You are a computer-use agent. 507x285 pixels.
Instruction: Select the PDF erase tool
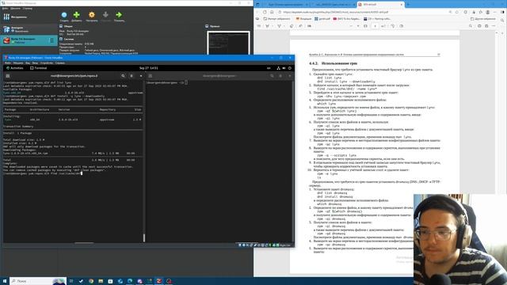pos(292,26)
